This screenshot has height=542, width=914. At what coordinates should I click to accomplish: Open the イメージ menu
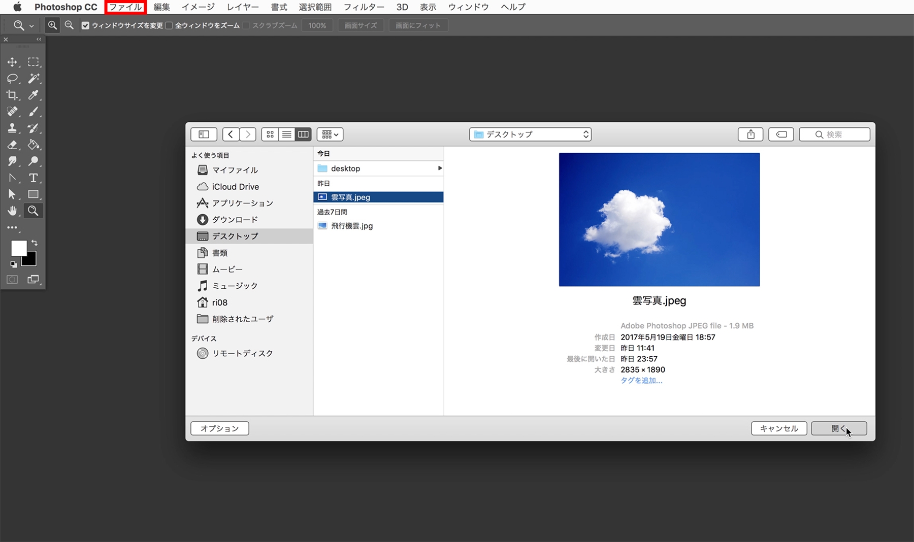point(198,7)
